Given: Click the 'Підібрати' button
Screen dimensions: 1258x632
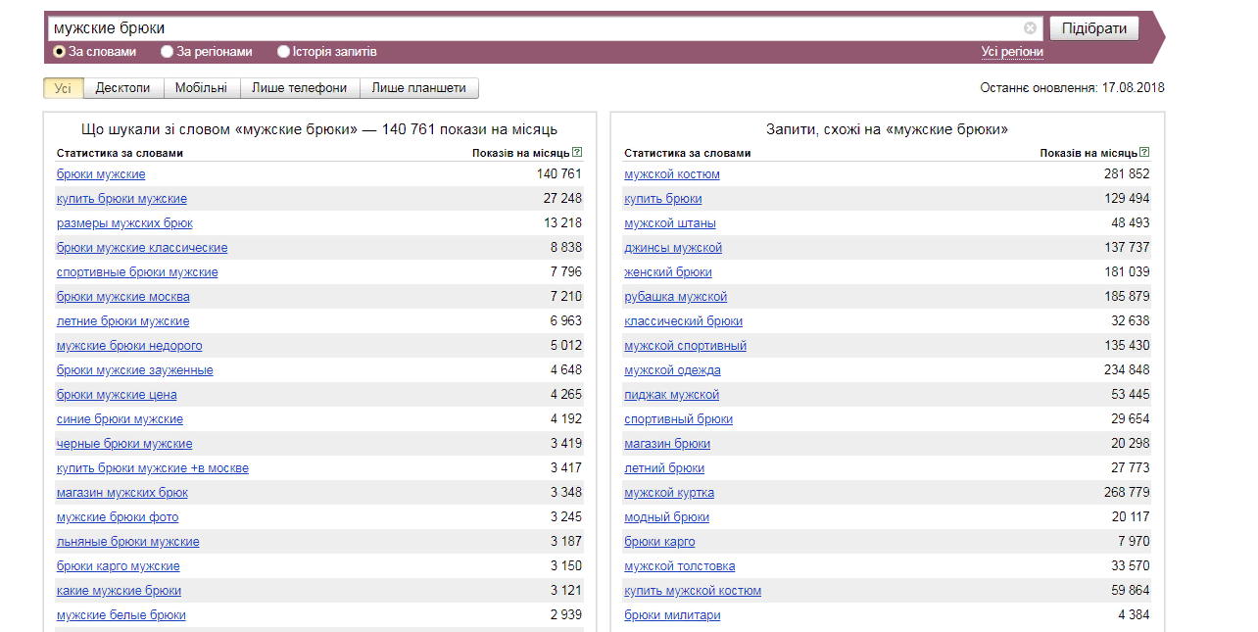Looking at the screenshot, I should (1094, 28).
